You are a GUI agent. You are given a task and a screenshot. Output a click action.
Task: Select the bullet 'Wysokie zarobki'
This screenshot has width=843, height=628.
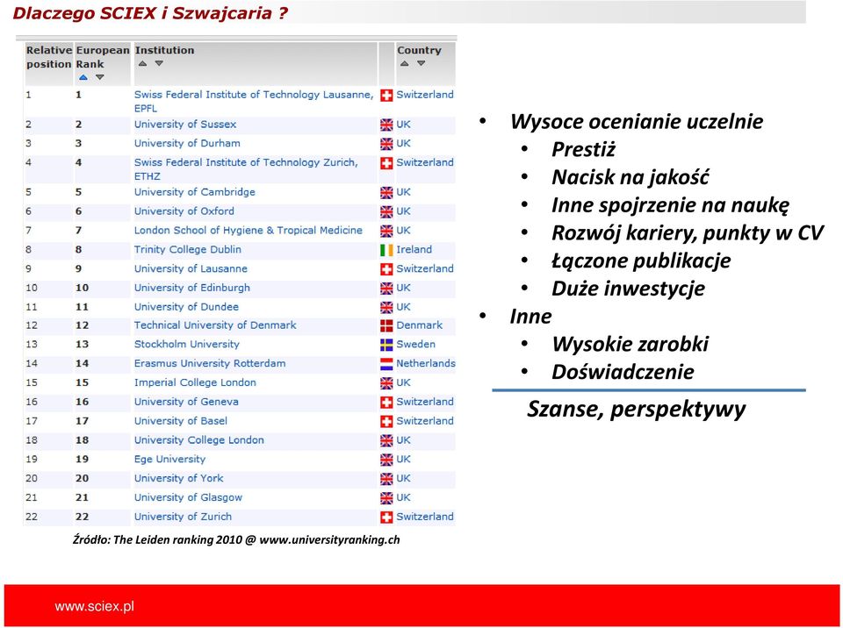pyautogui.click(x=630, y=345)
